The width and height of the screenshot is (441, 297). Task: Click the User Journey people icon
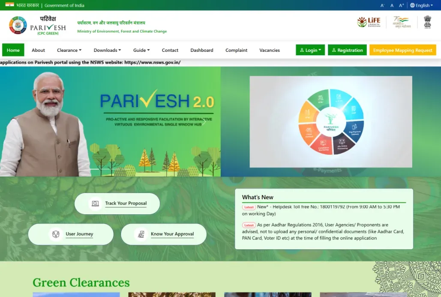(56, 234)
